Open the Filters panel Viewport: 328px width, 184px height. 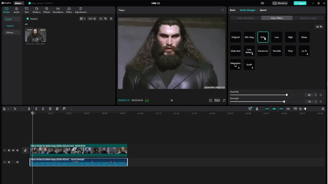(x=69, y=10)
